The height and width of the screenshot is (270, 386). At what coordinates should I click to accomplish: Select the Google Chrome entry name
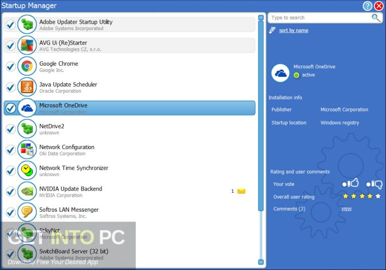pos(59,64)
